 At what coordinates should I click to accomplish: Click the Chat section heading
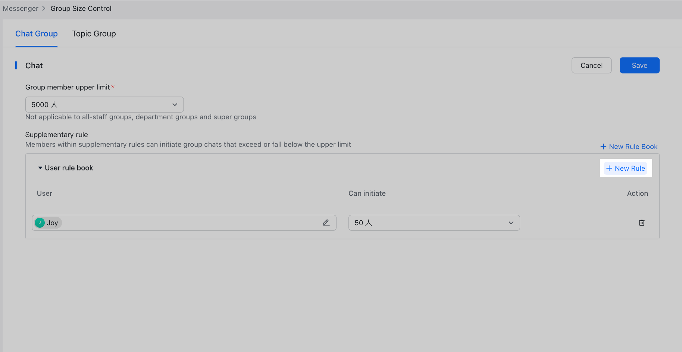(34, 66)
